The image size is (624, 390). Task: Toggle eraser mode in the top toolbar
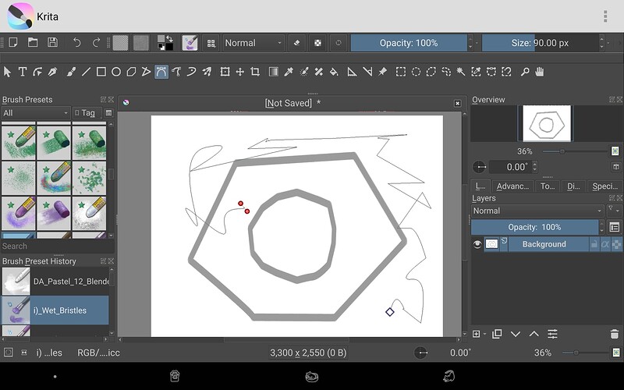point(296,43)
